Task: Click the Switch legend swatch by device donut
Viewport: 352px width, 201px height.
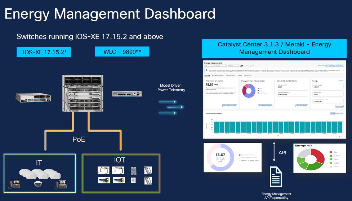Action: click(258, 88)
